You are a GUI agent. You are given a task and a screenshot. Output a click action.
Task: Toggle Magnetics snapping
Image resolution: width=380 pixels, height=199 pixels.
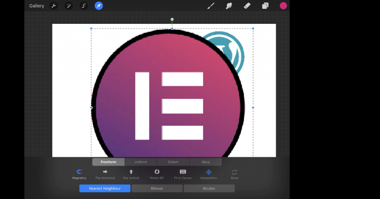click(79, 174)
